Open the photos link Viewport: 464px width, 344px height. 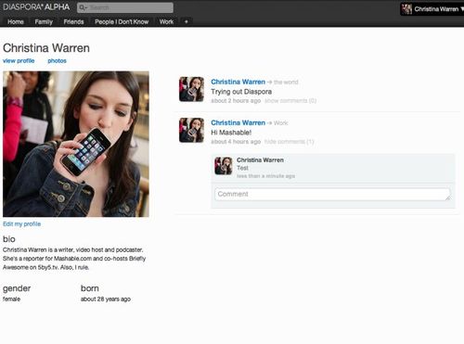coord(57,61)
